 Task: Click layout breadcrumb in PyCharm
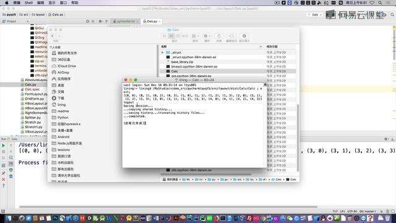38,15
